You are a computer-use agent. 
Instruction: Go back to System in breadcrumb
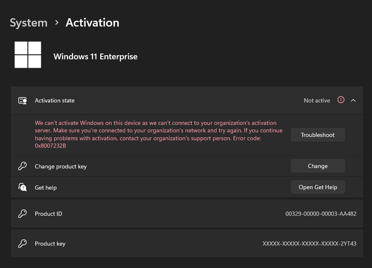tap(29, 23)
